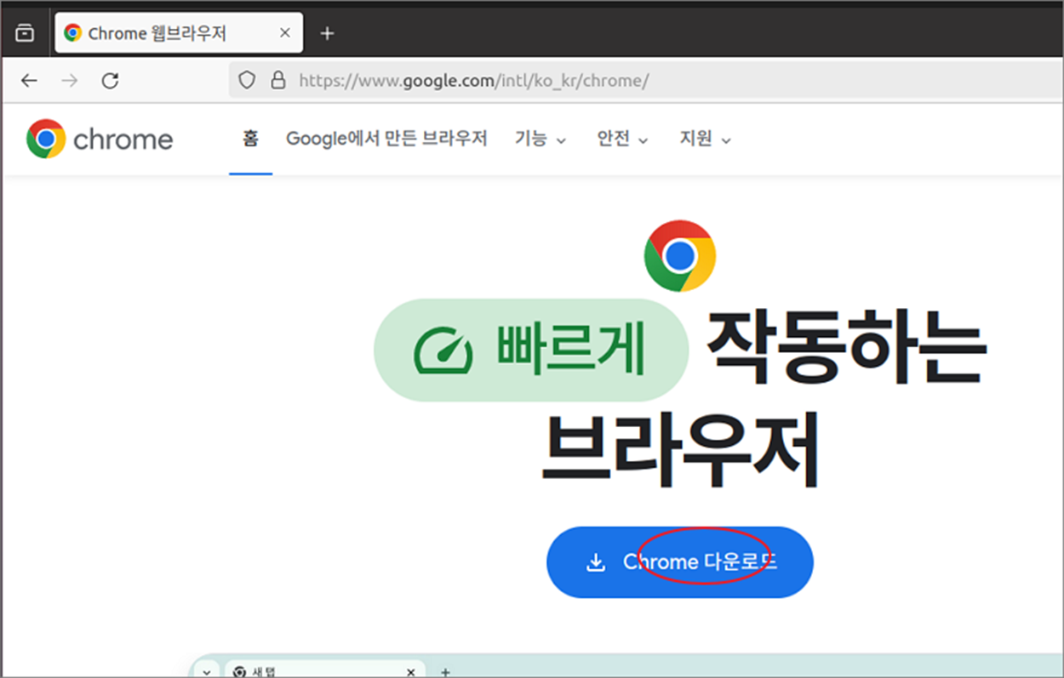The height and width of the screenshot is (678, 1064).
Task: Click the download arrow icon in the blue button
Action: point(596,562)
